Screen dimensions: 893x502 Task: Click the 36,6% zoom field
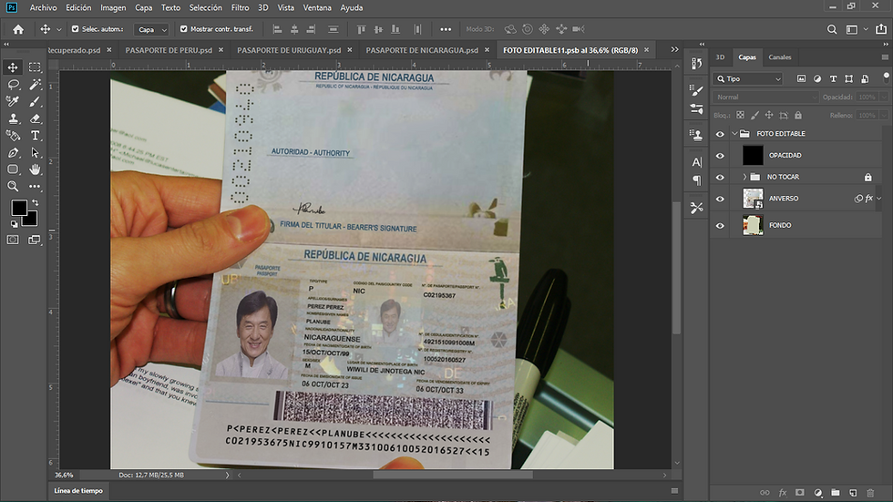(64, 475)
